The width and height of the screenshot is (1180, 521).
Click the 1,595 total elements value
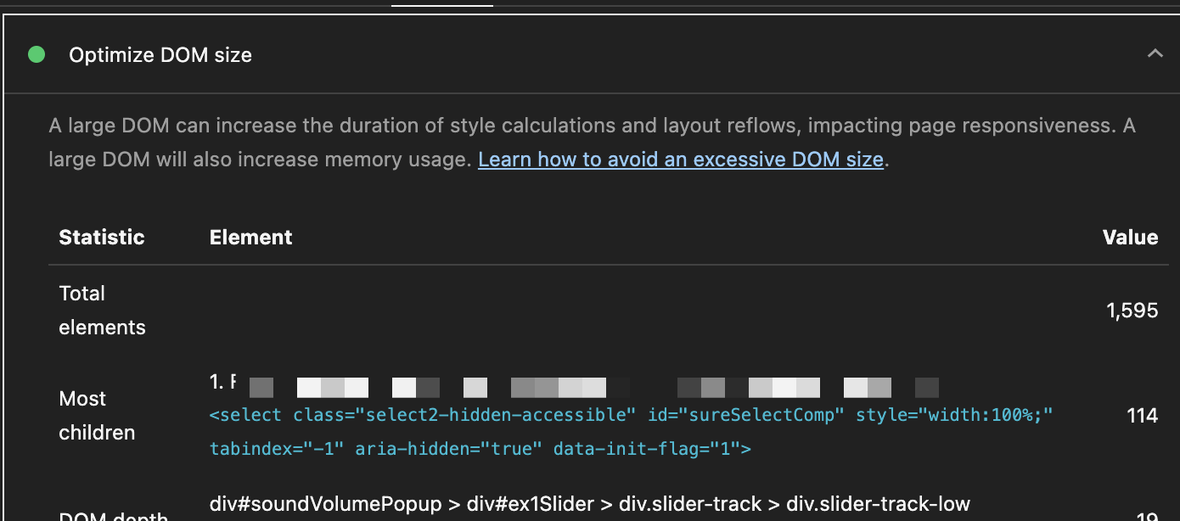(x=1132, y=311)
